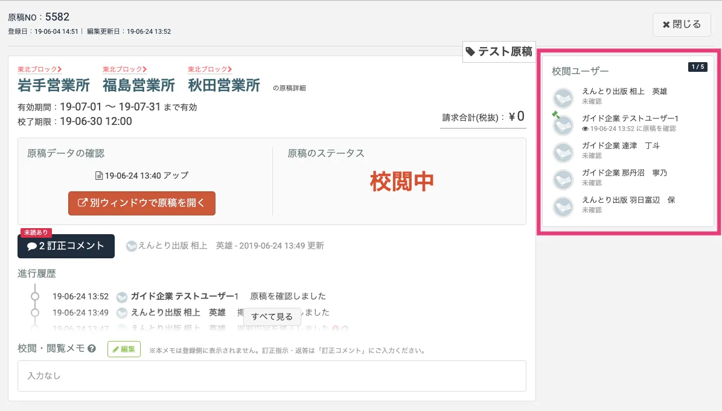Click the 校了期限 19-06-30 12:00 value

point(96,121)
